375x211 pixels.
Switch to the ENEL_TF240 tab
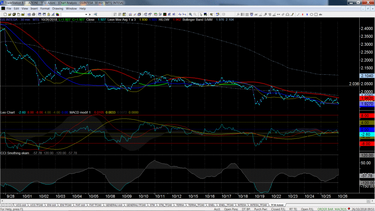pyautogui.click(x=226, y=205)
